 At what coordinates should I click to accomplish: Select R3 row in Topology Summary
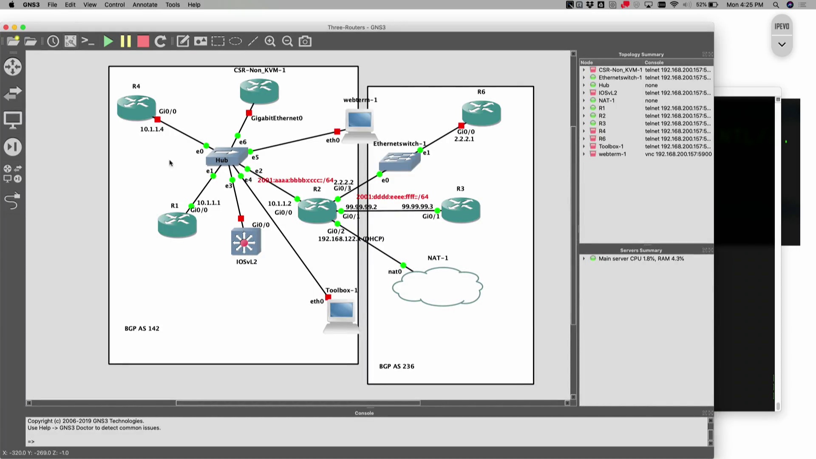coord(646,123)
